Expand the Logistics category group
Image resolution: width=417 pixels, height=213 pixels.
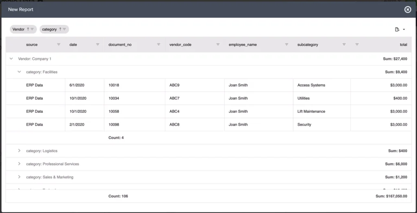(x=19, y=151)
